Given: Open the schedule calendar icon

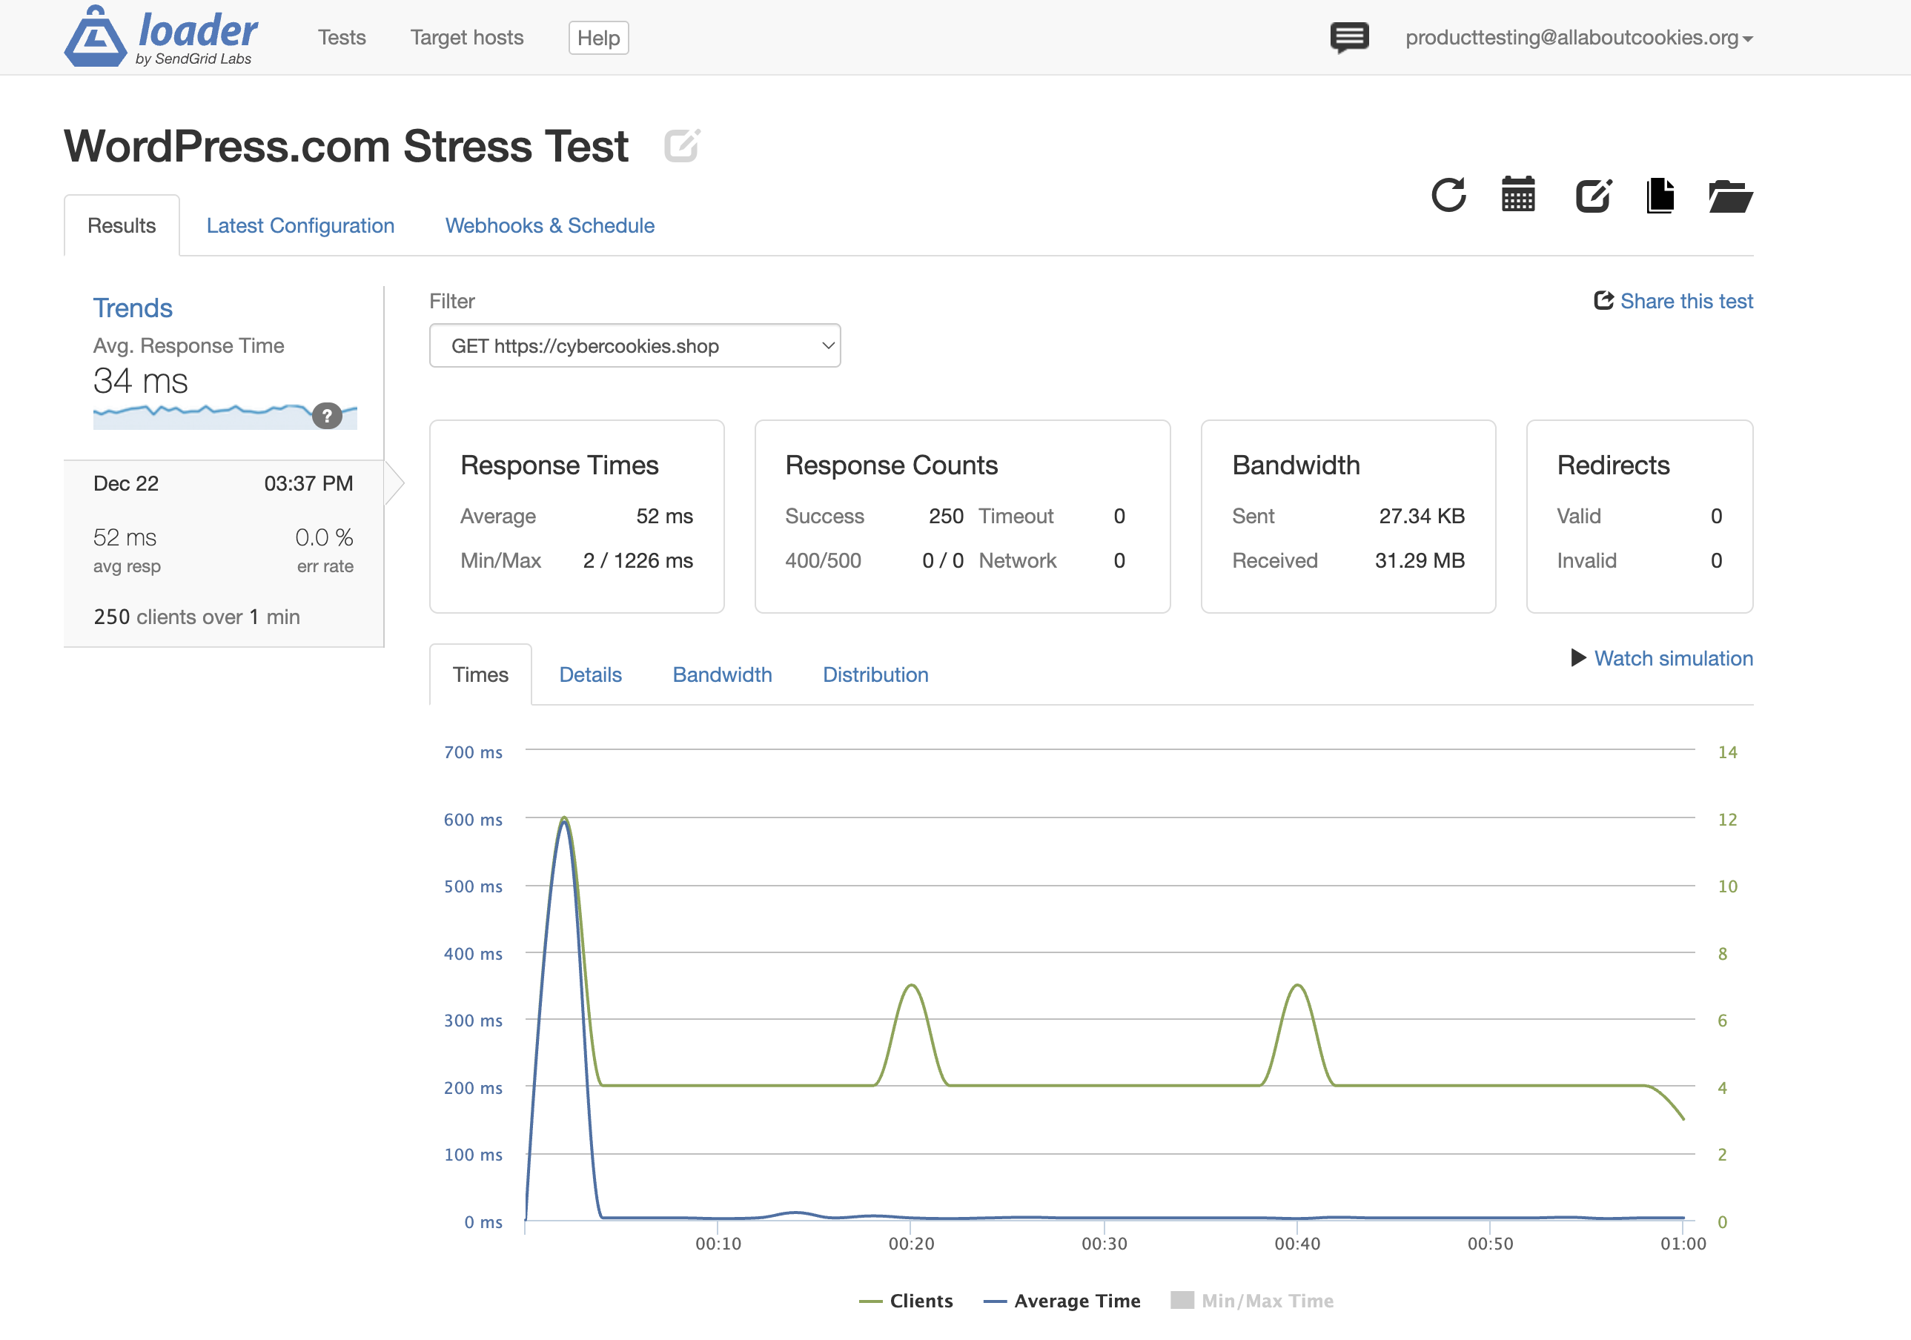Looking at the screenshot, I should coord(1518,195).
